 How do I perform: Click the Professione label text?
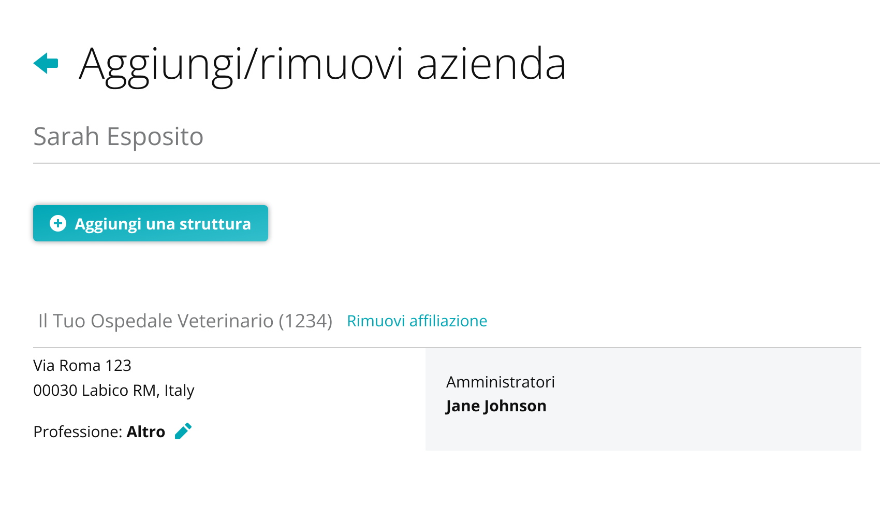[x=78, y=431]
